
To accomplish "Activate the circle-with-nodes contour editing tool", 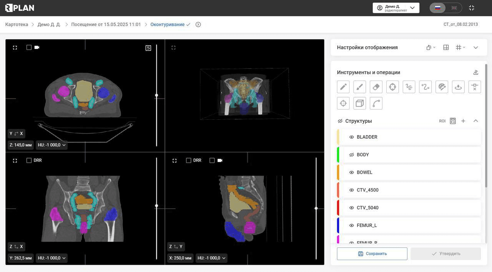I will click(392, 87).
